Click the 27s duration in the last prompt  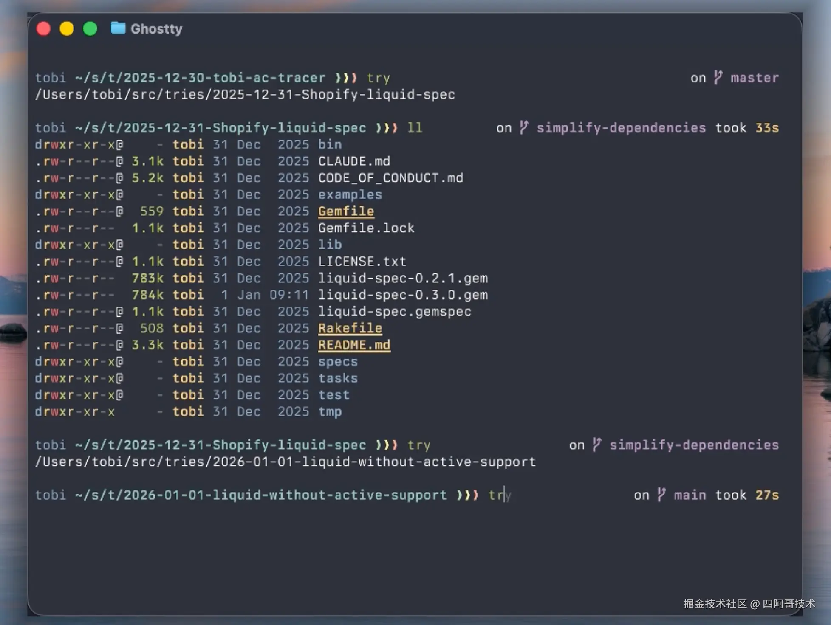point(767,495)
